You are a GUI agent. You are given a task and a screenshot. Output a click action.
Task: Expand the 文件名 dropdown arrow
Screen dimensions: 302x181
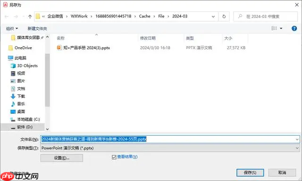tap(297, 139)
